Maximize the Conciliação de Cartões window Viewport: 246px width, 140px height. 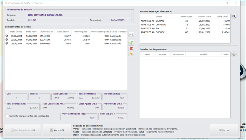pos(227,3)
